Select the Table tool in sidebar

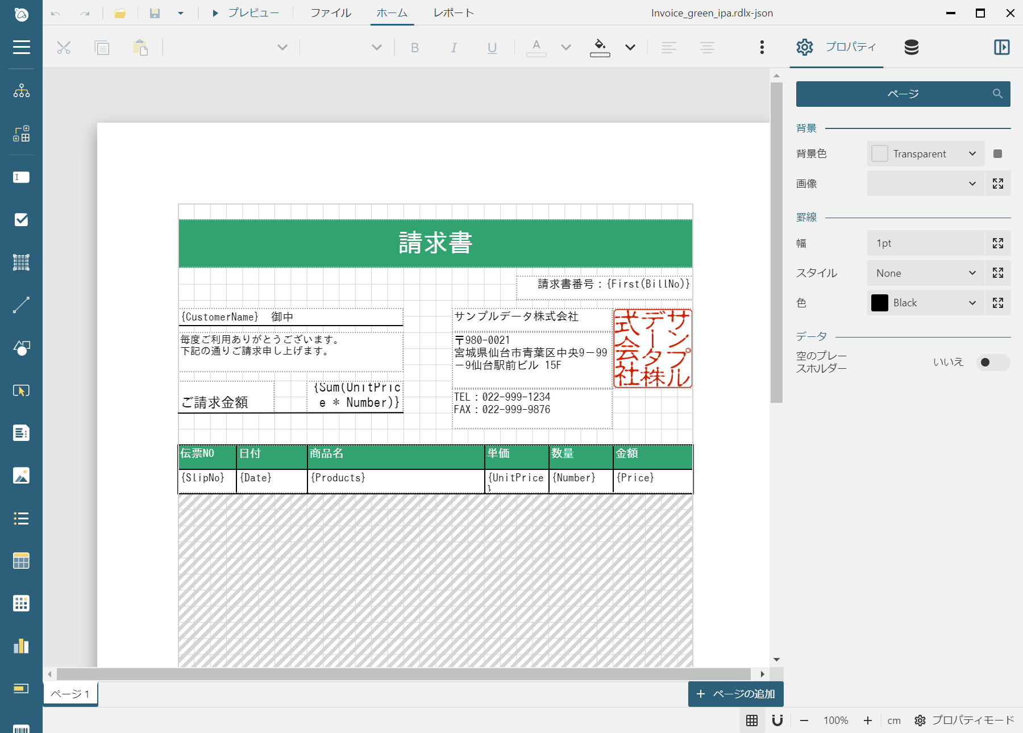(x=21, y=561)
